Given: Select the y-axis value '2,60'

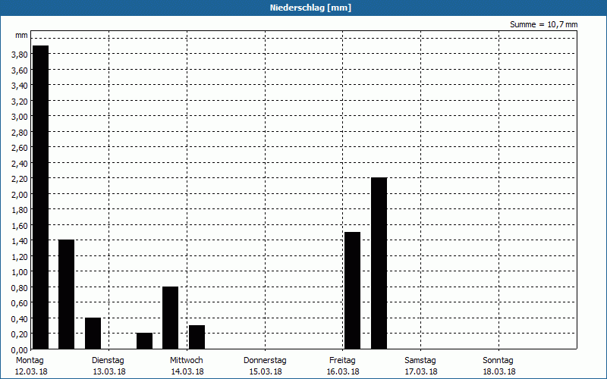Looking at the screenshot, I should [x=20, y=148].
